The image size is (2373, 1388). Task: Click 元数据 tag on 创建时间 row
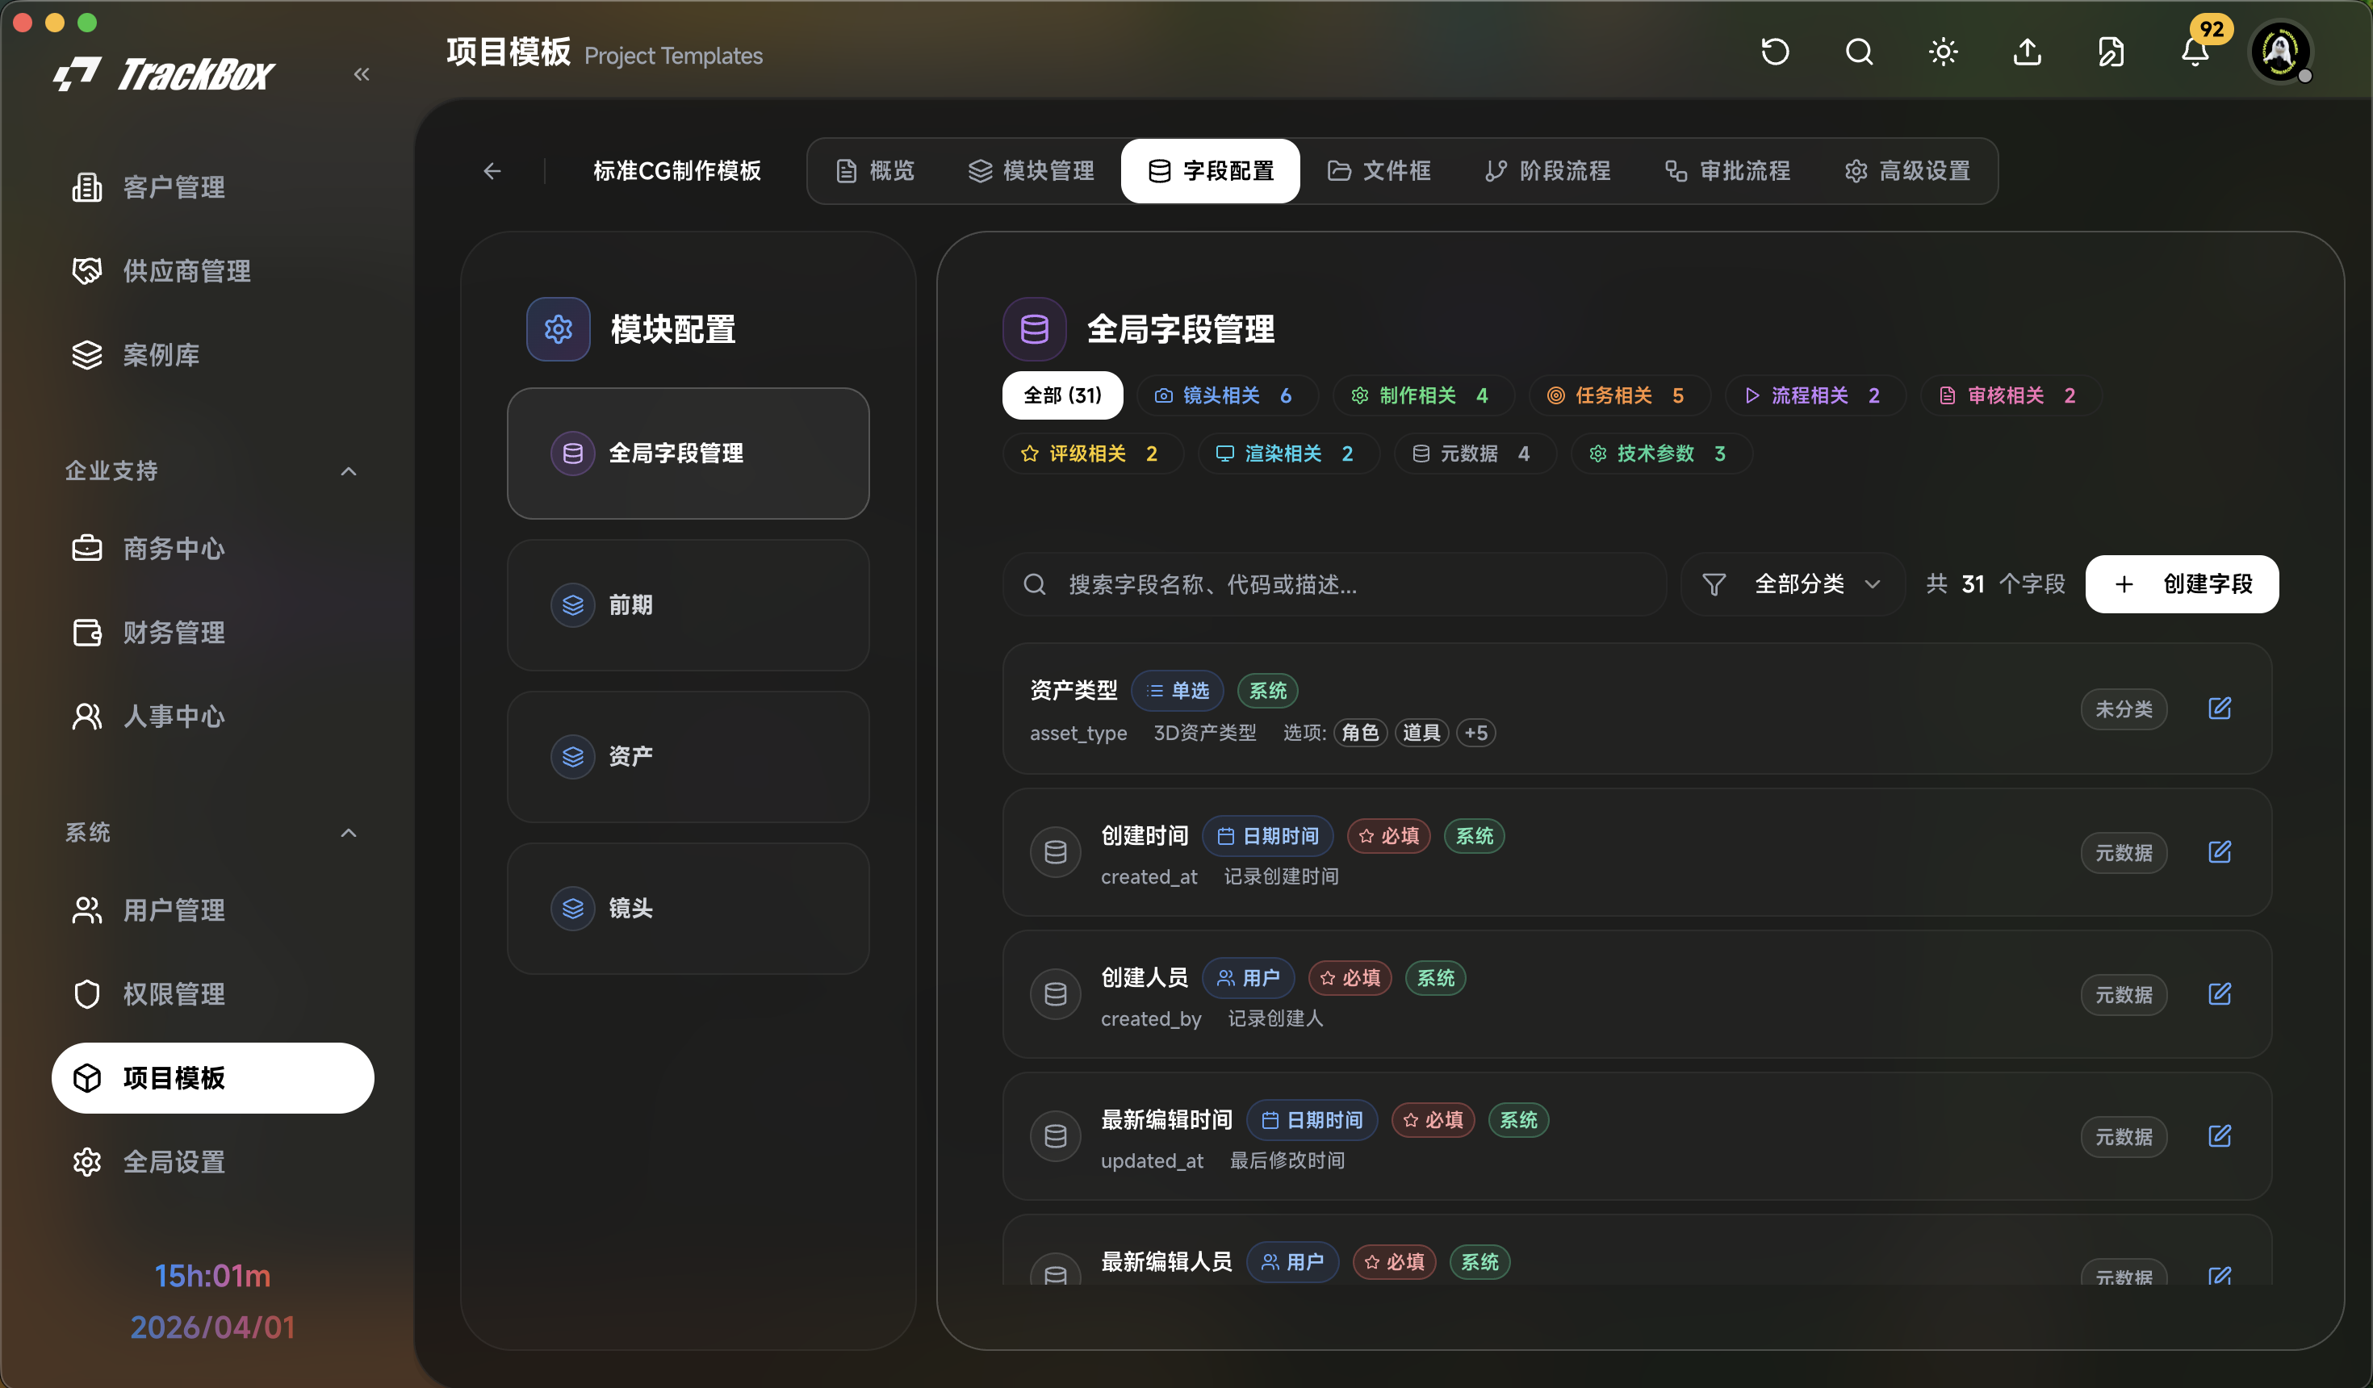pos(2124,852)
